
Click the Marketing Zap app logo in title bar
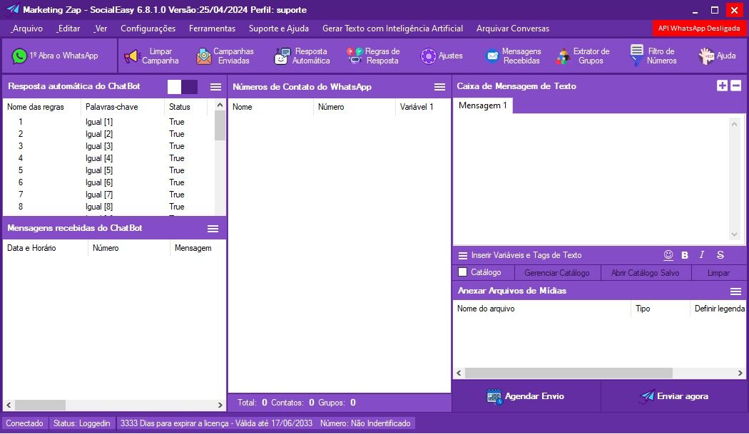(12, 9)
